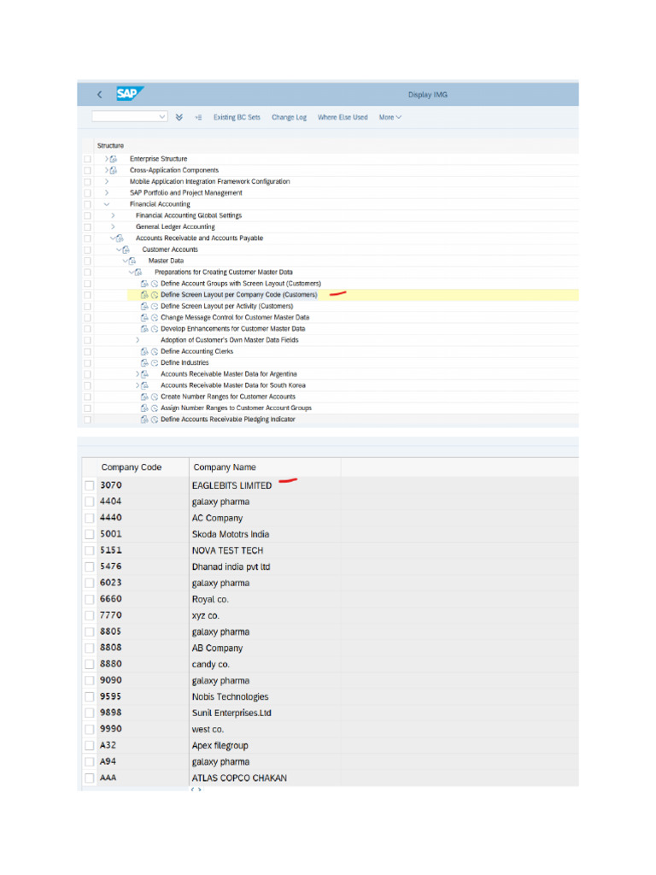Click the horizontal scroll arrows below table
The width and height of the screenshot is (656, 875).
point(196,790)
